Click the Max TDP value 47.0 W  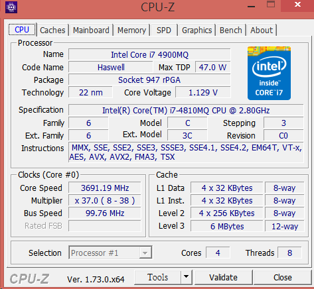point(212,67)
